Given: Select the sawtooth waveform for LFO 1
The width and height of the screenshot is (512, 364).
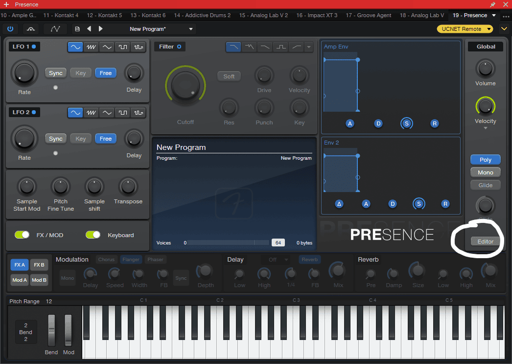Looking at the screenshot, I should 91,47.
